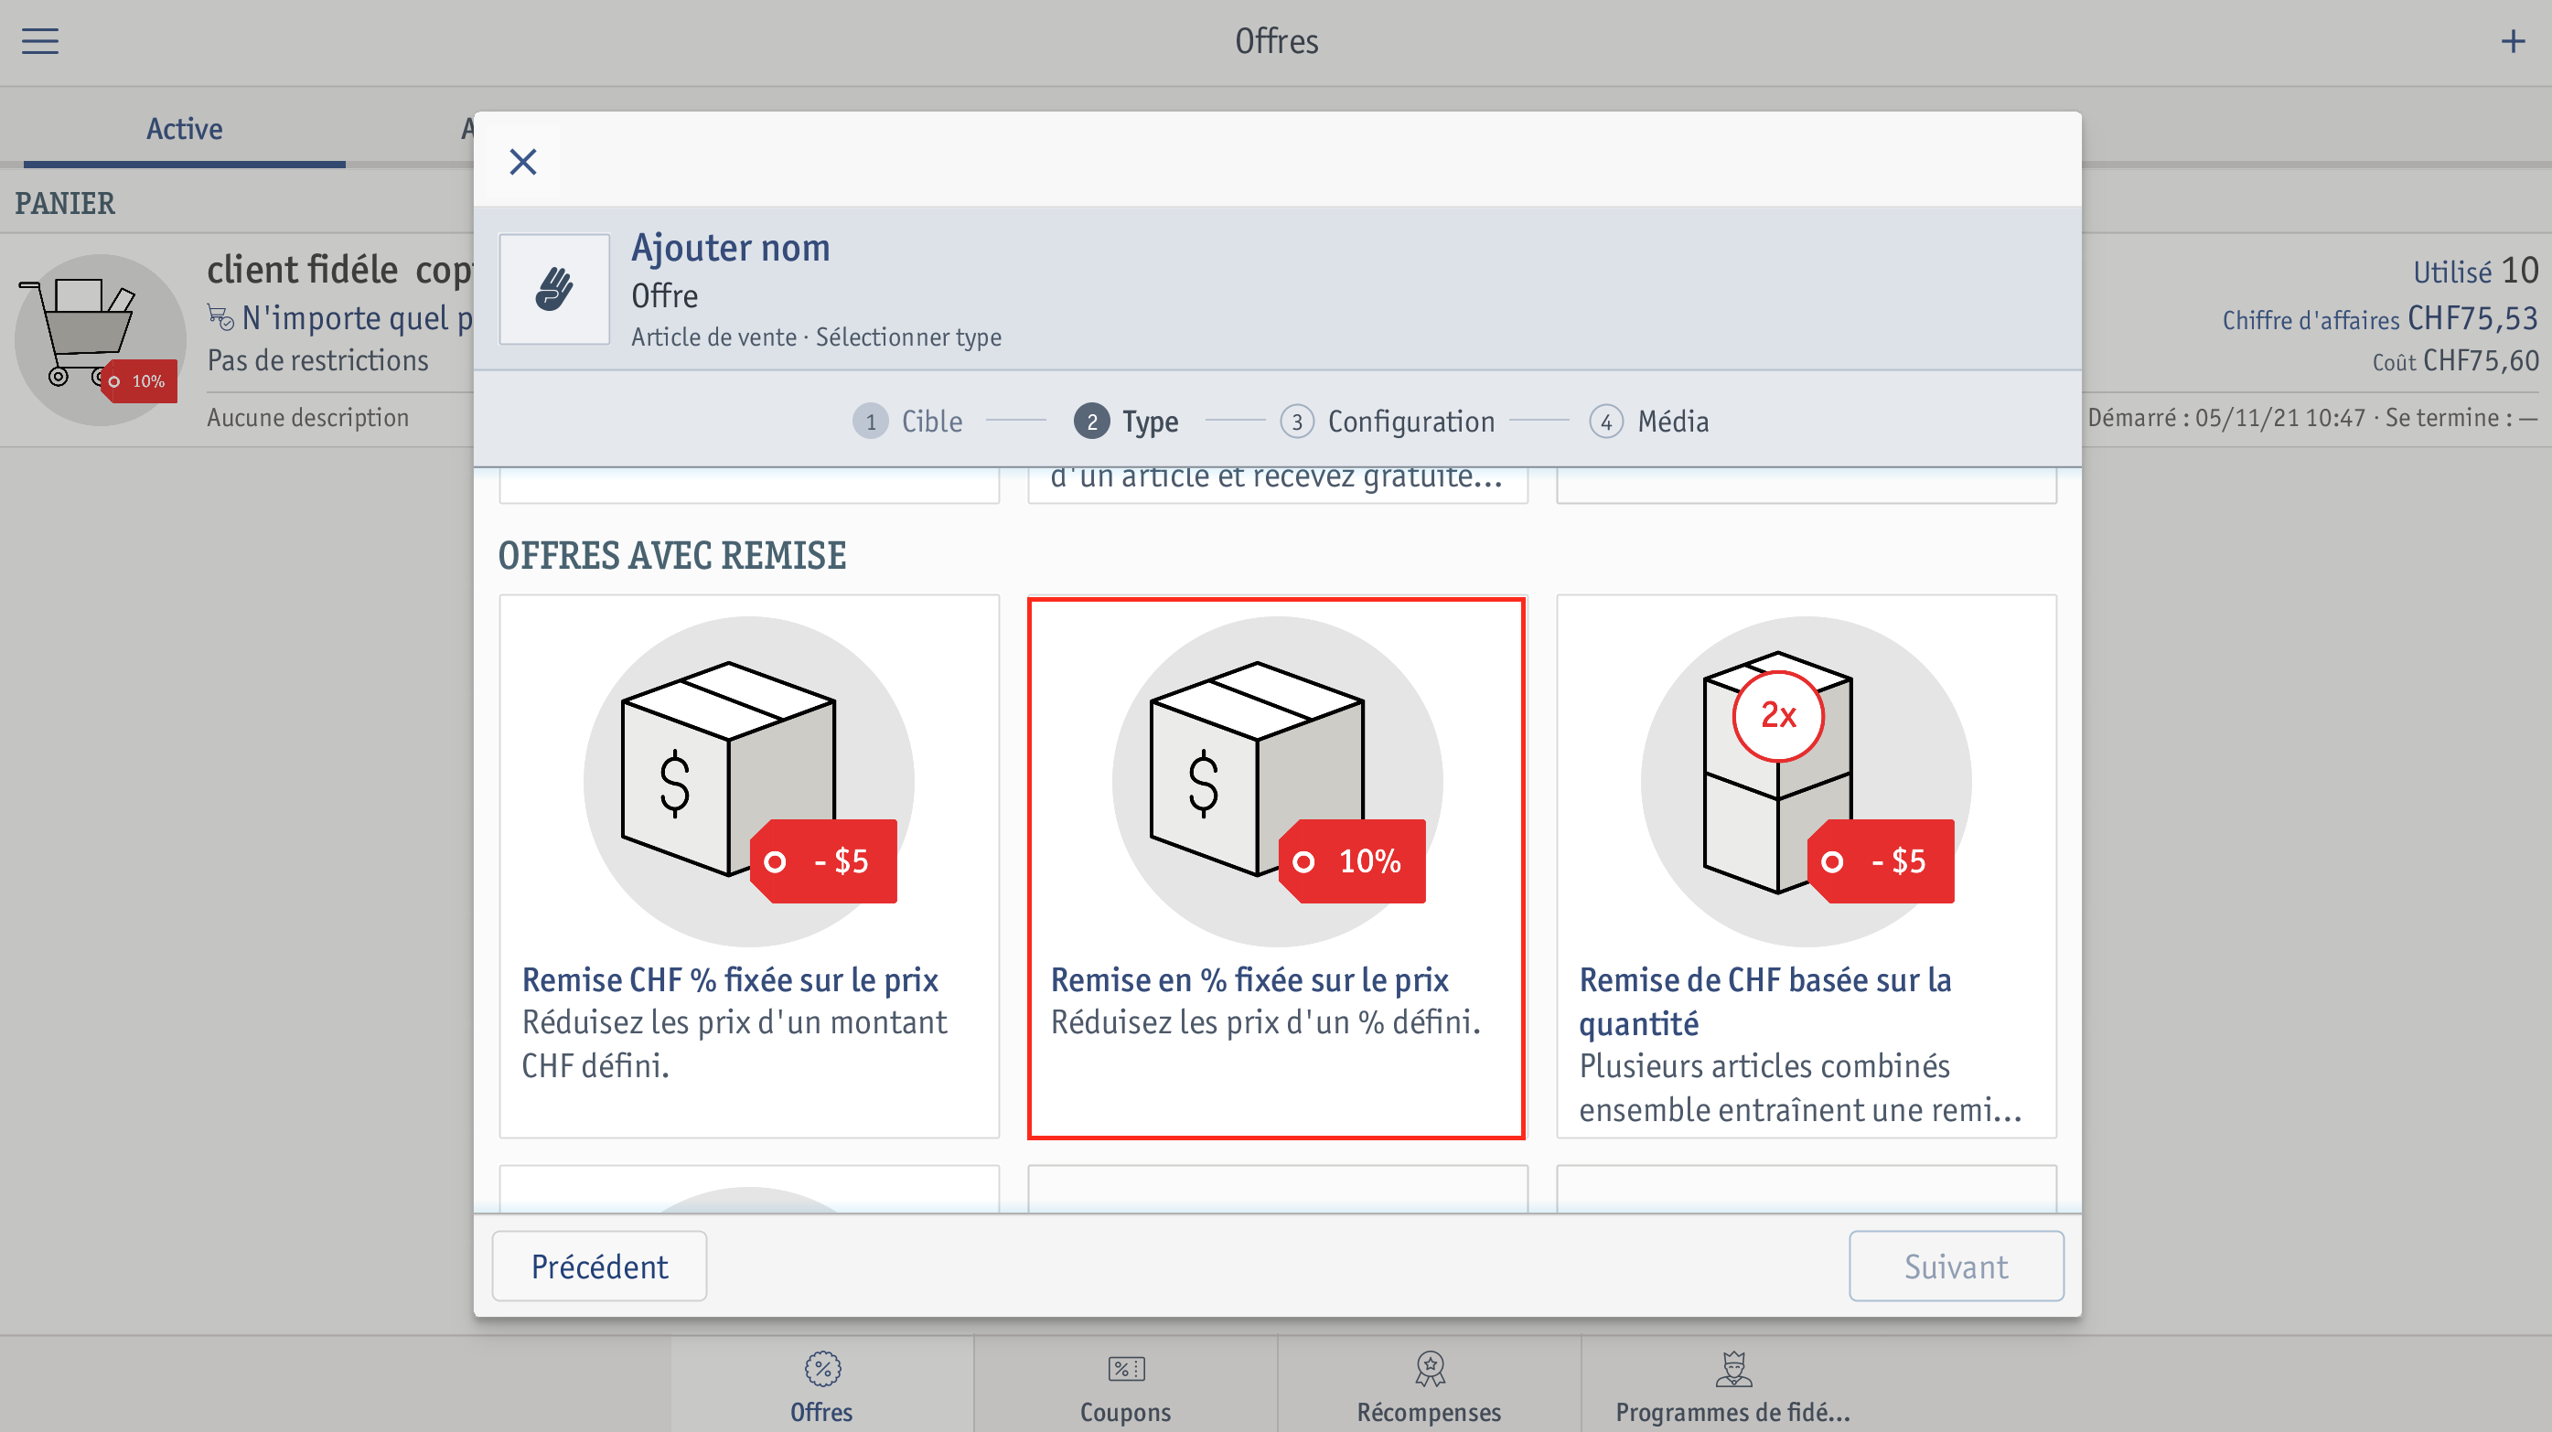Choose Remise CHF % fixée sur le prix
The image size is (2552, 1432).
point(749,867)
